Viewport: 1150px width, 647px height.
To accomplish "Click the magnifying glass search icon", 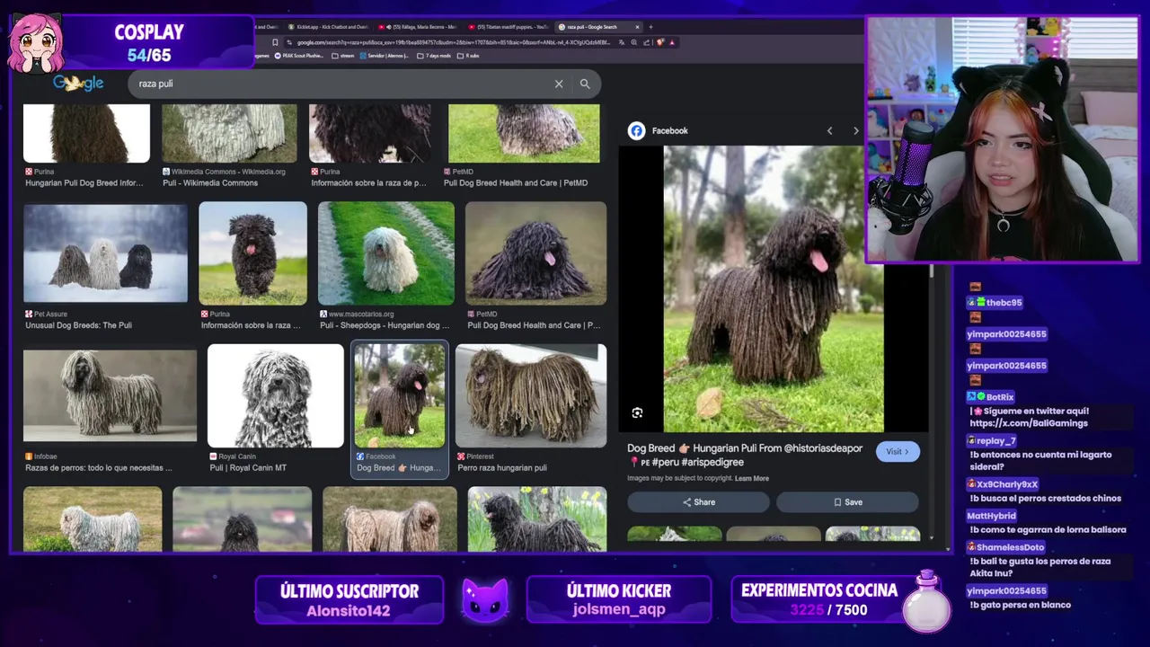I will coord(585,84).
